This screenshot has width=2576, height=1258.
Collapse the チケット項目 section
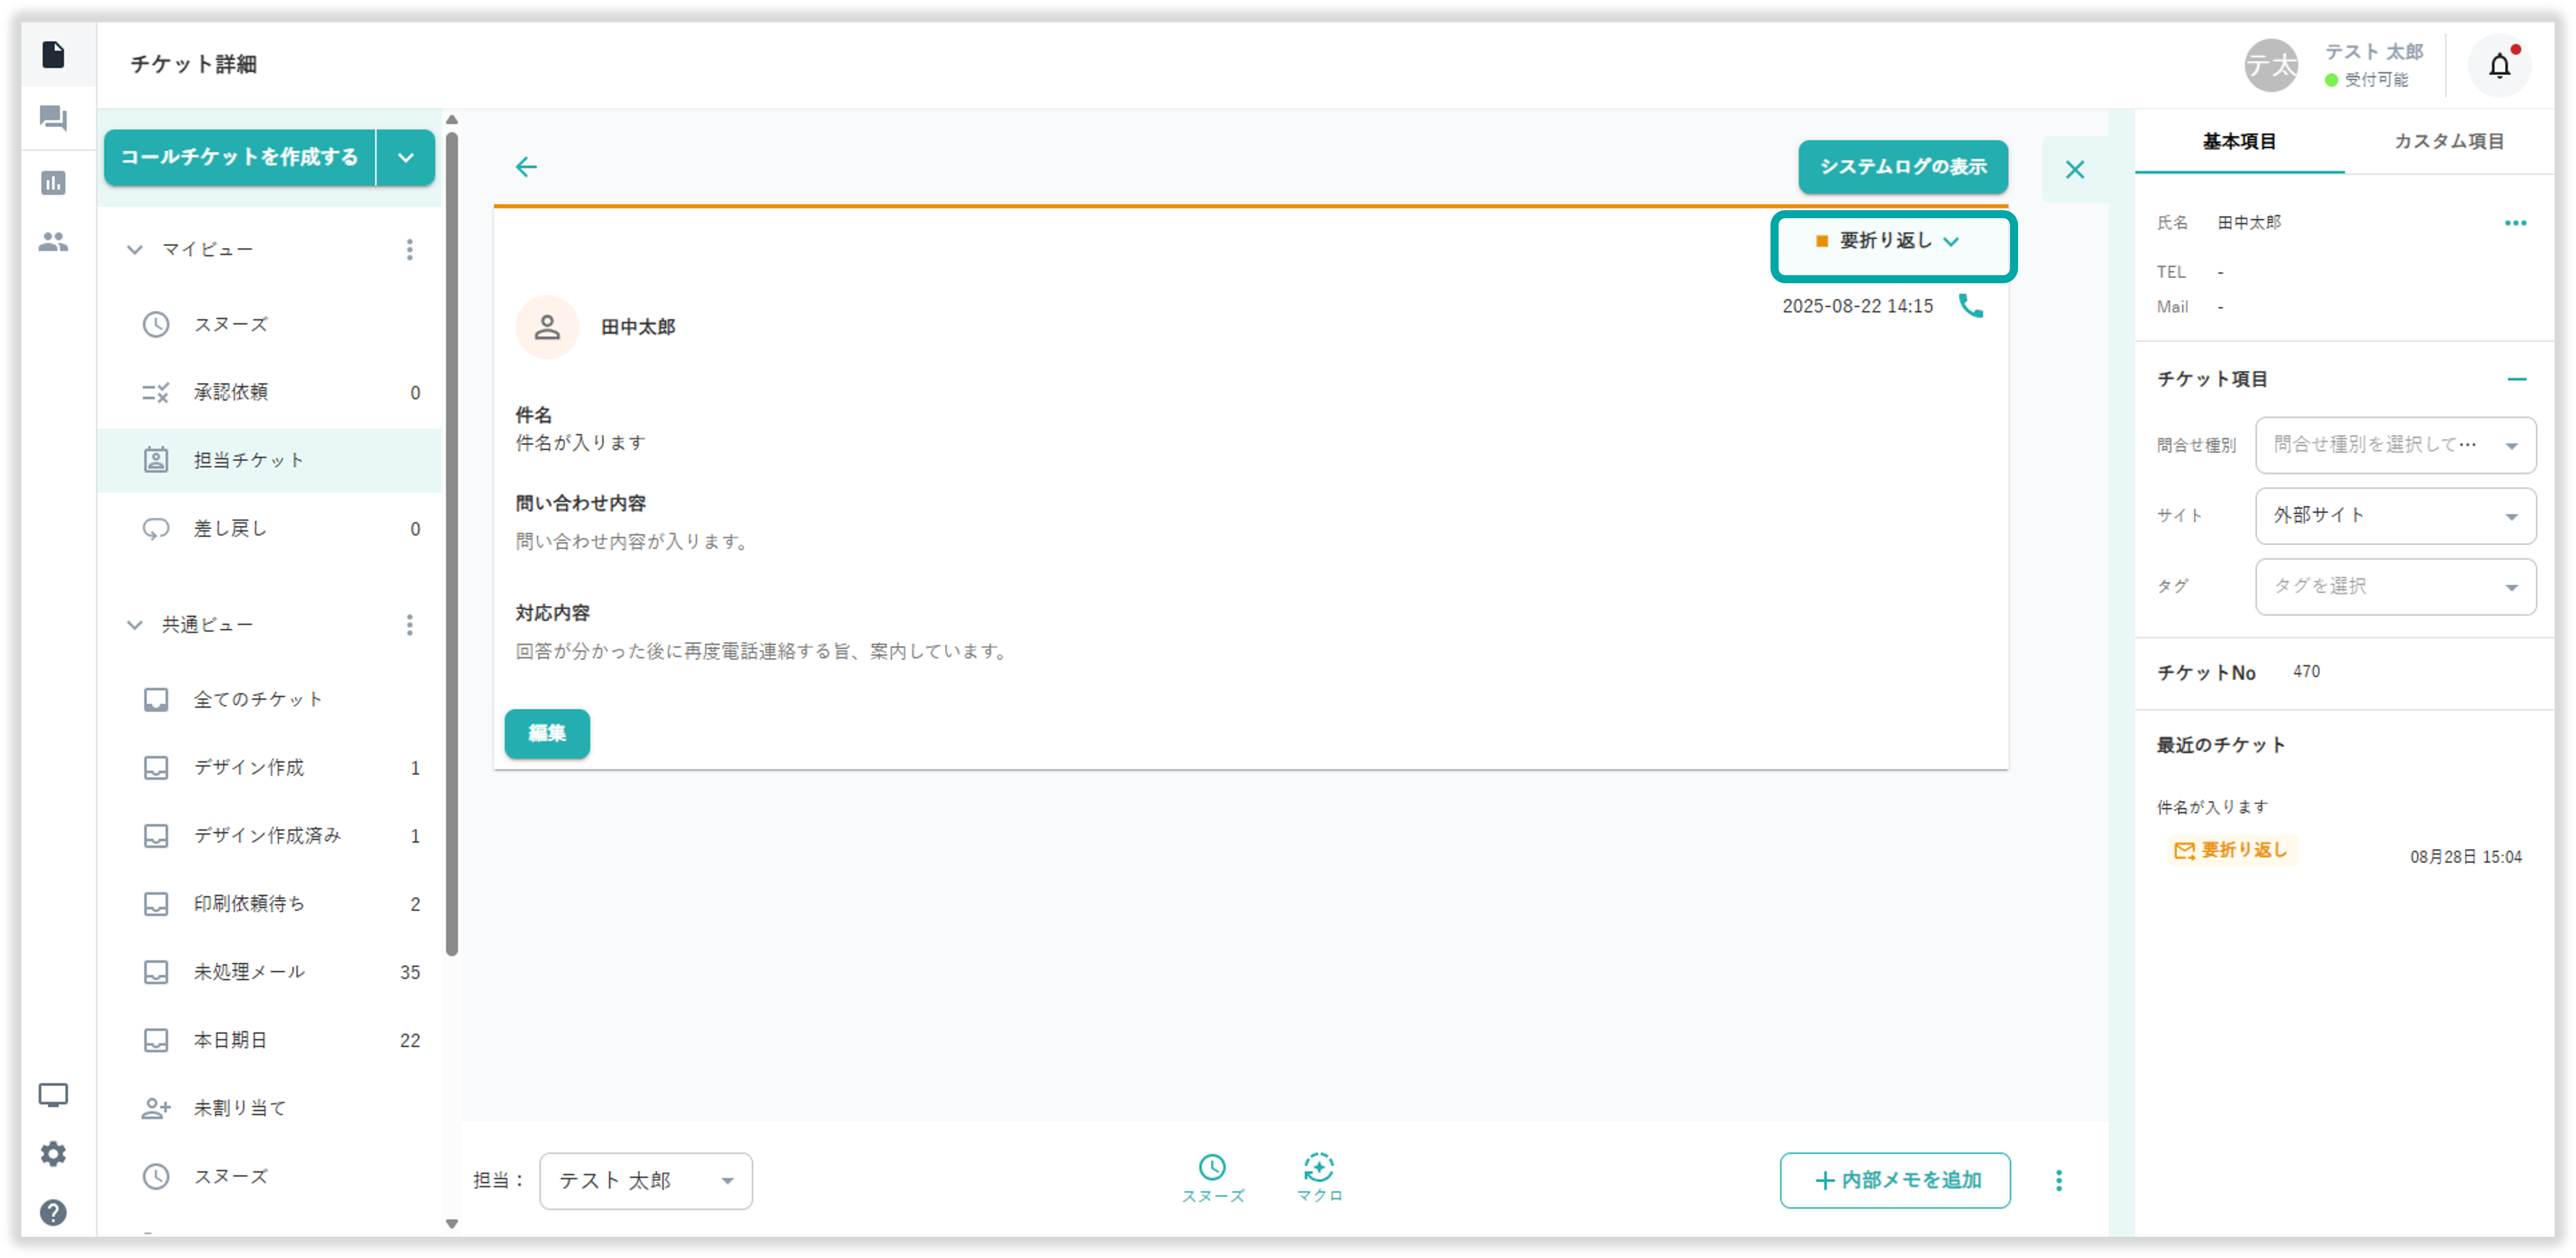click(2516, 379)
